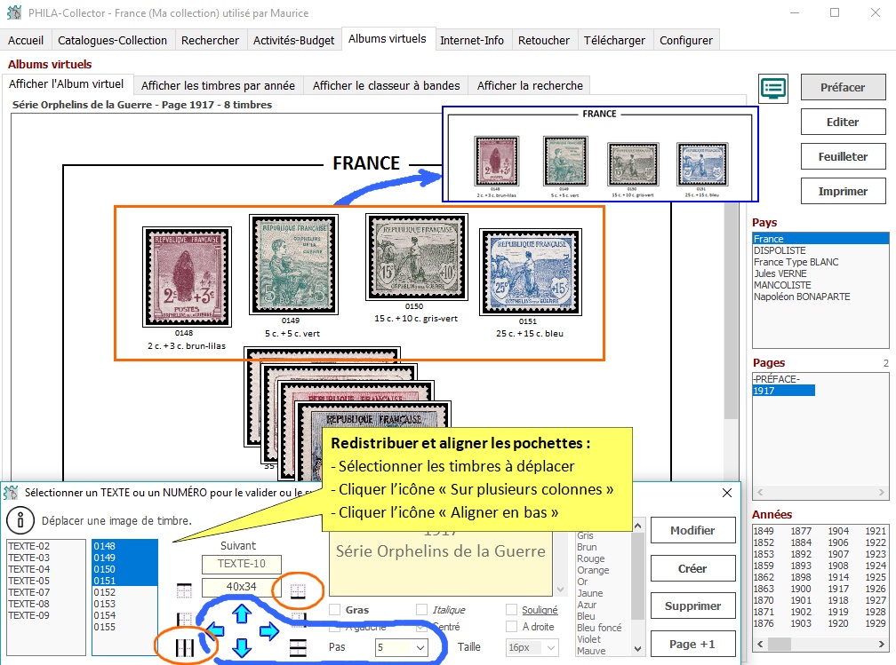Click the Supprimer button

[x=692, y=606]
